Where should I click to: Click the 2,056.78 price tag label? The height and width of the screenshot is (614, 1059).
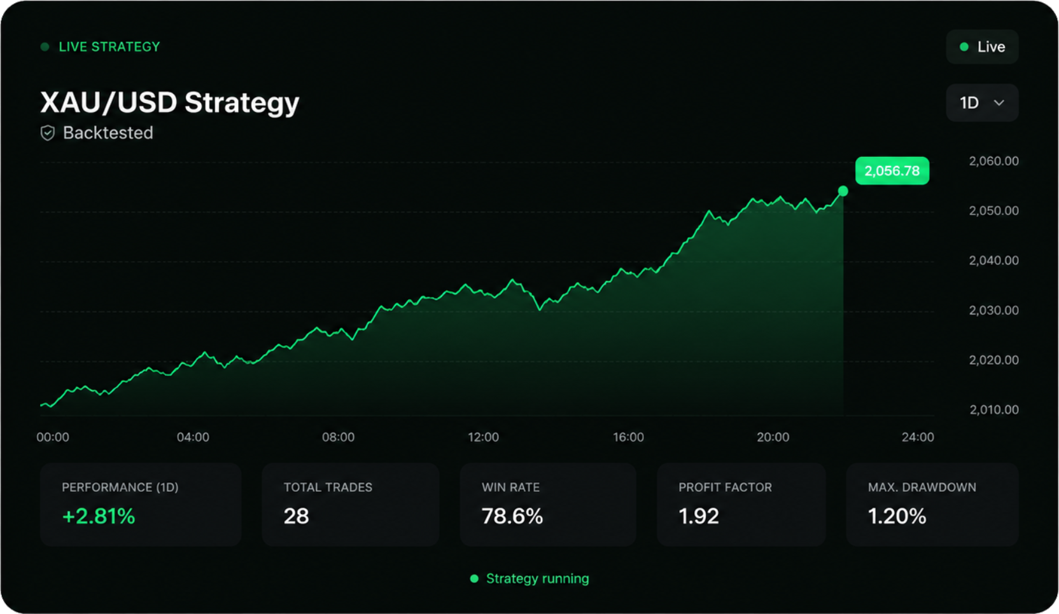click(892, 170)
